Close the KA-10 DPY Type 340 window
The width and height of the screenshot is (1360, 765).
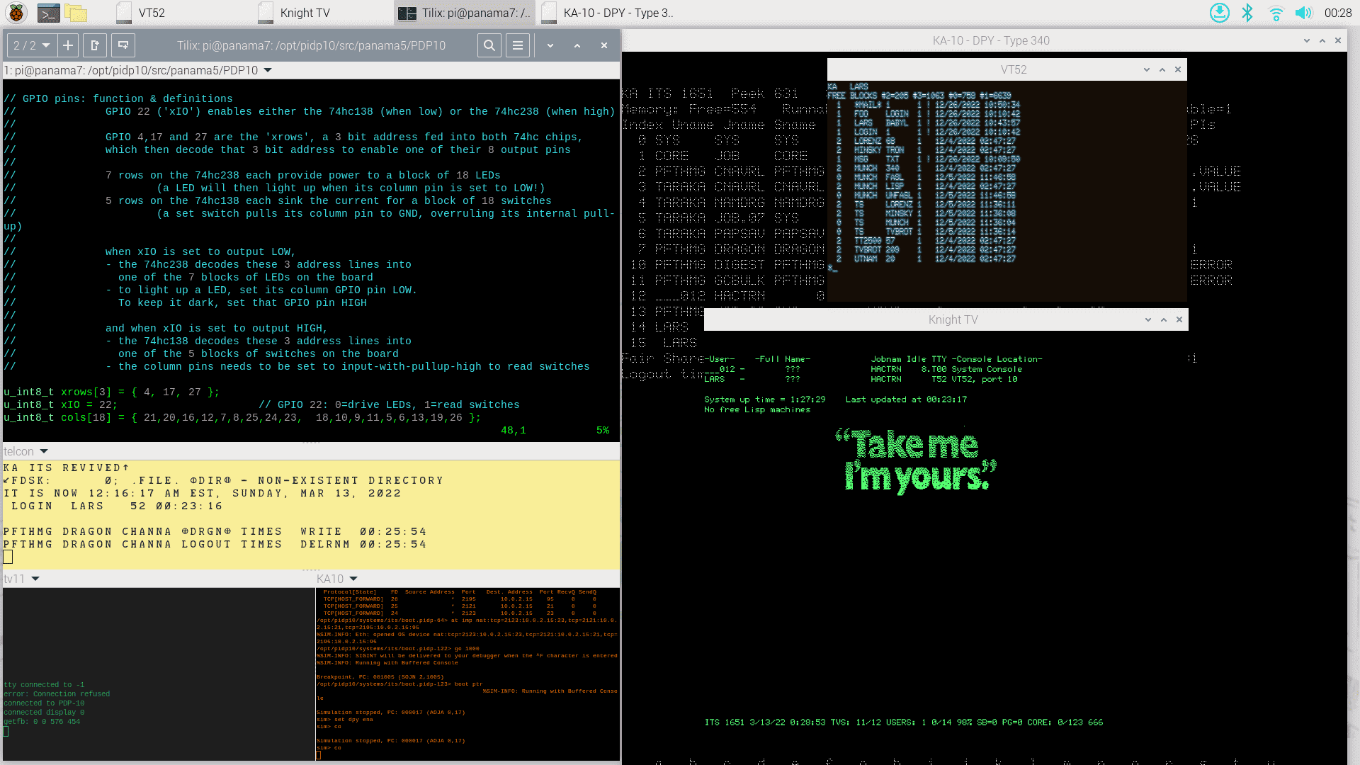click(1338, 40)
